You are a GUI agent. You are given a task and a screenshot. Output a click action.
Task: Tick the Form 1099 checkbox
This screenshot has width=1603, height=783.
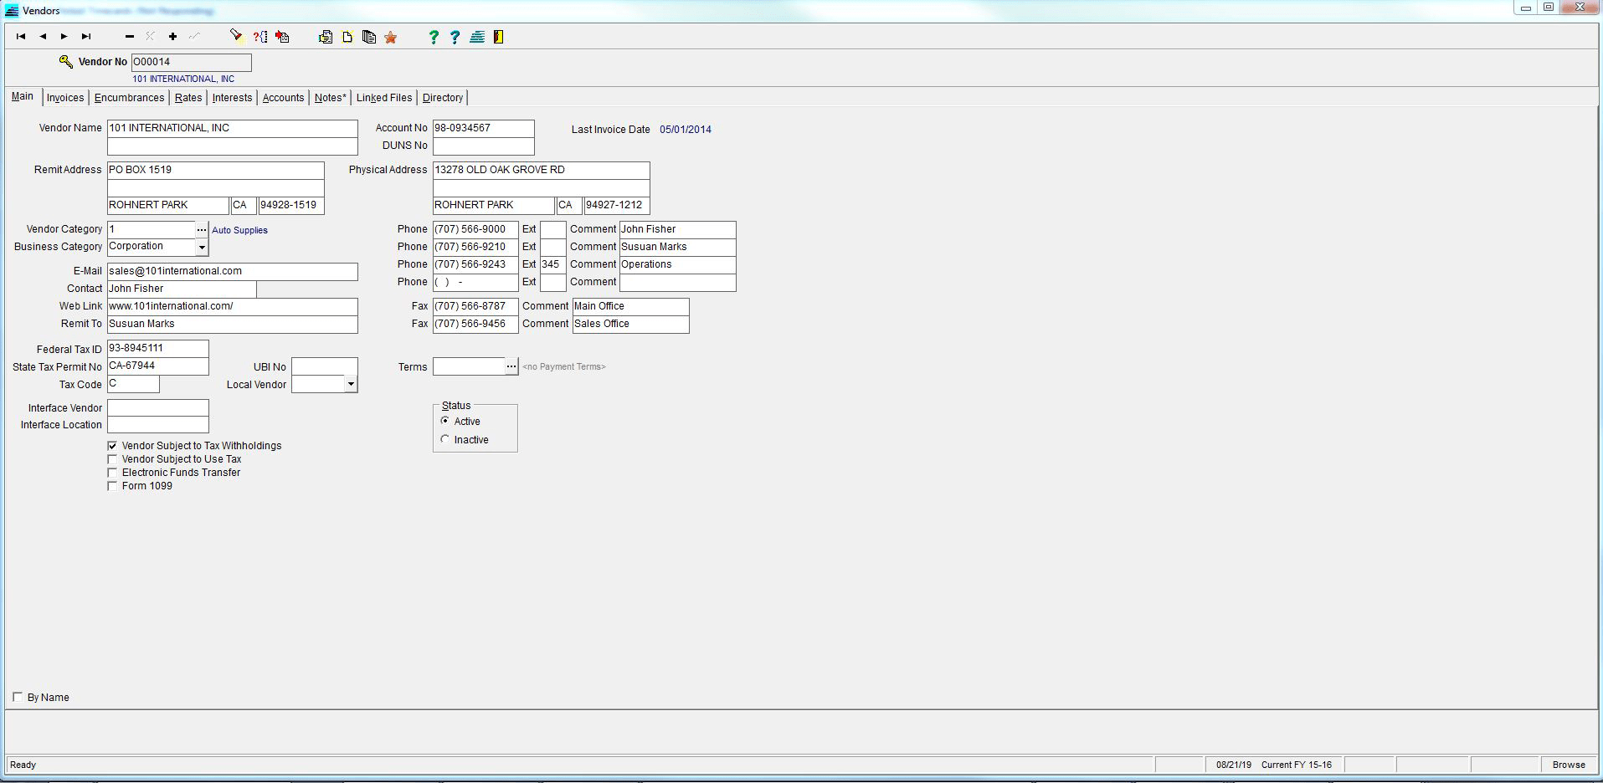pyautogui.click(x=112, y=486)
